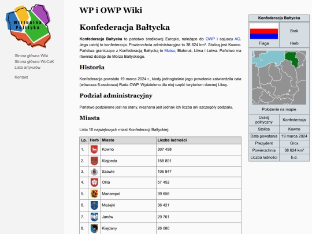Click the Kowno value in infobox
This screenshot has height=234, width=312.
[x=294, y=129]
